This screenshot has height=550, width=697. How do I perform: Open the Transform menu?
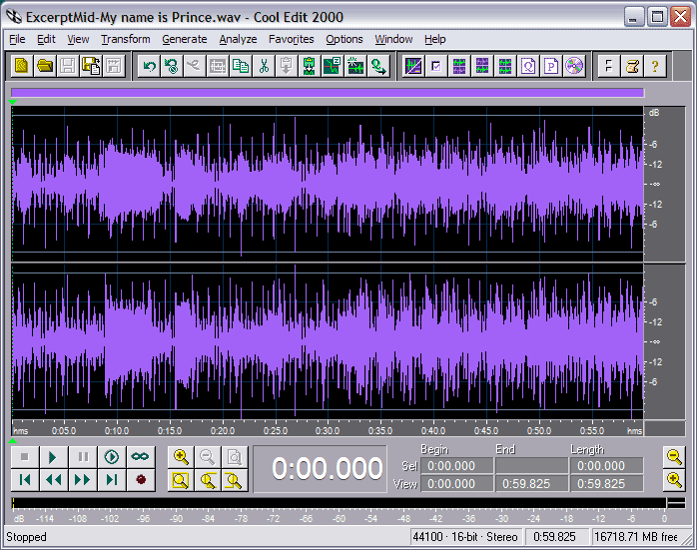click(126, 40)
